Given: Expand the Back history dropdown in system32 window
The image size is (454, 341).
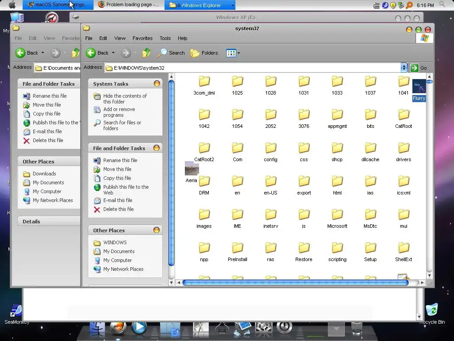Looking at the screenshot, I should [x=113, y=53].
